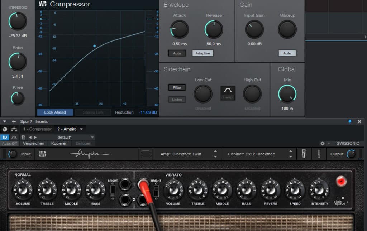Open the default* preset dropdown
The image size is (367, 231).
(66, 137)
